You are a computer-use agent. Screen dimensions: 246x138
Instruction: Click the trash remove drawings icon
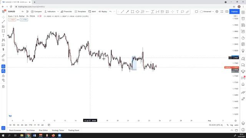pyautogui.click(x=3, y=87)
